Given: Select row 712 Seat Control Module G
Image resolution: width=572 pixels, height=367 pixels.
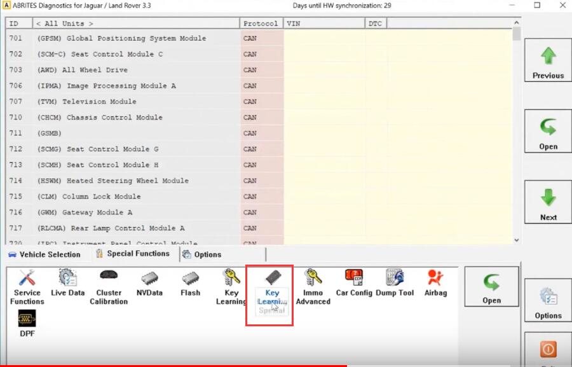Looking at the screenshot, I should pos(259,149).
